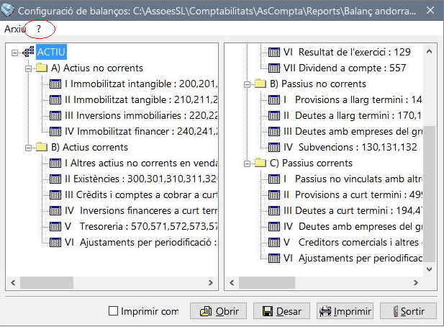
Task: Click right panel vertical scroll-up arrow
Action: point(430,52)
